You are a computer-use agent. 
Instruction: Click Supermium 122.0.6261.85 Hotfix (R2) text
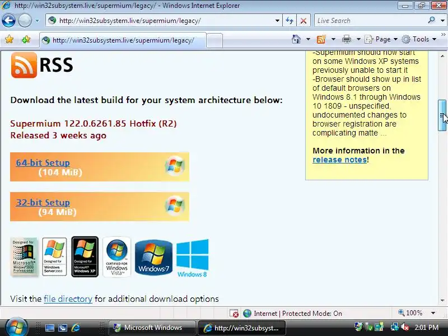(x=94, y=123)
